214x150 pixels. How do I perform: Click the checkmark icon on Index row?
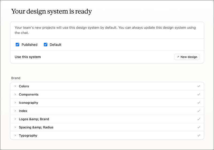point(199,111)
